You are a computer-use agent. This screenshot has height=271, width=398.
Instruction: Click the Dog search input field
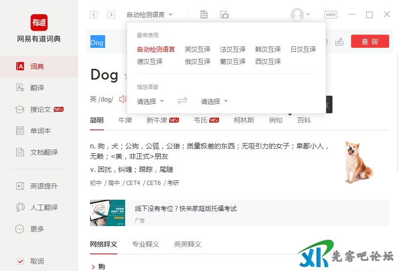coord(97,42)
